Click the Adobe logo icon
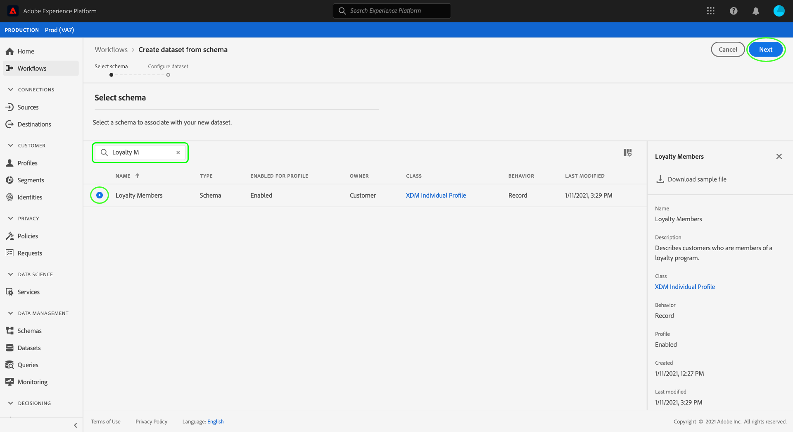The width and height of the screenshot is (793, 432). click(x=13, y=11)
